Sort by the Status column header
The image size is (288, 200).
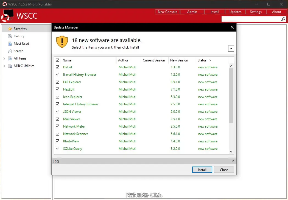[212, 60]
